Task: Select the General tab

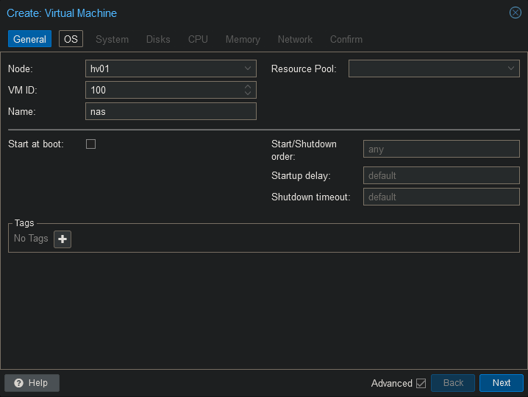Action: point(29,39)
